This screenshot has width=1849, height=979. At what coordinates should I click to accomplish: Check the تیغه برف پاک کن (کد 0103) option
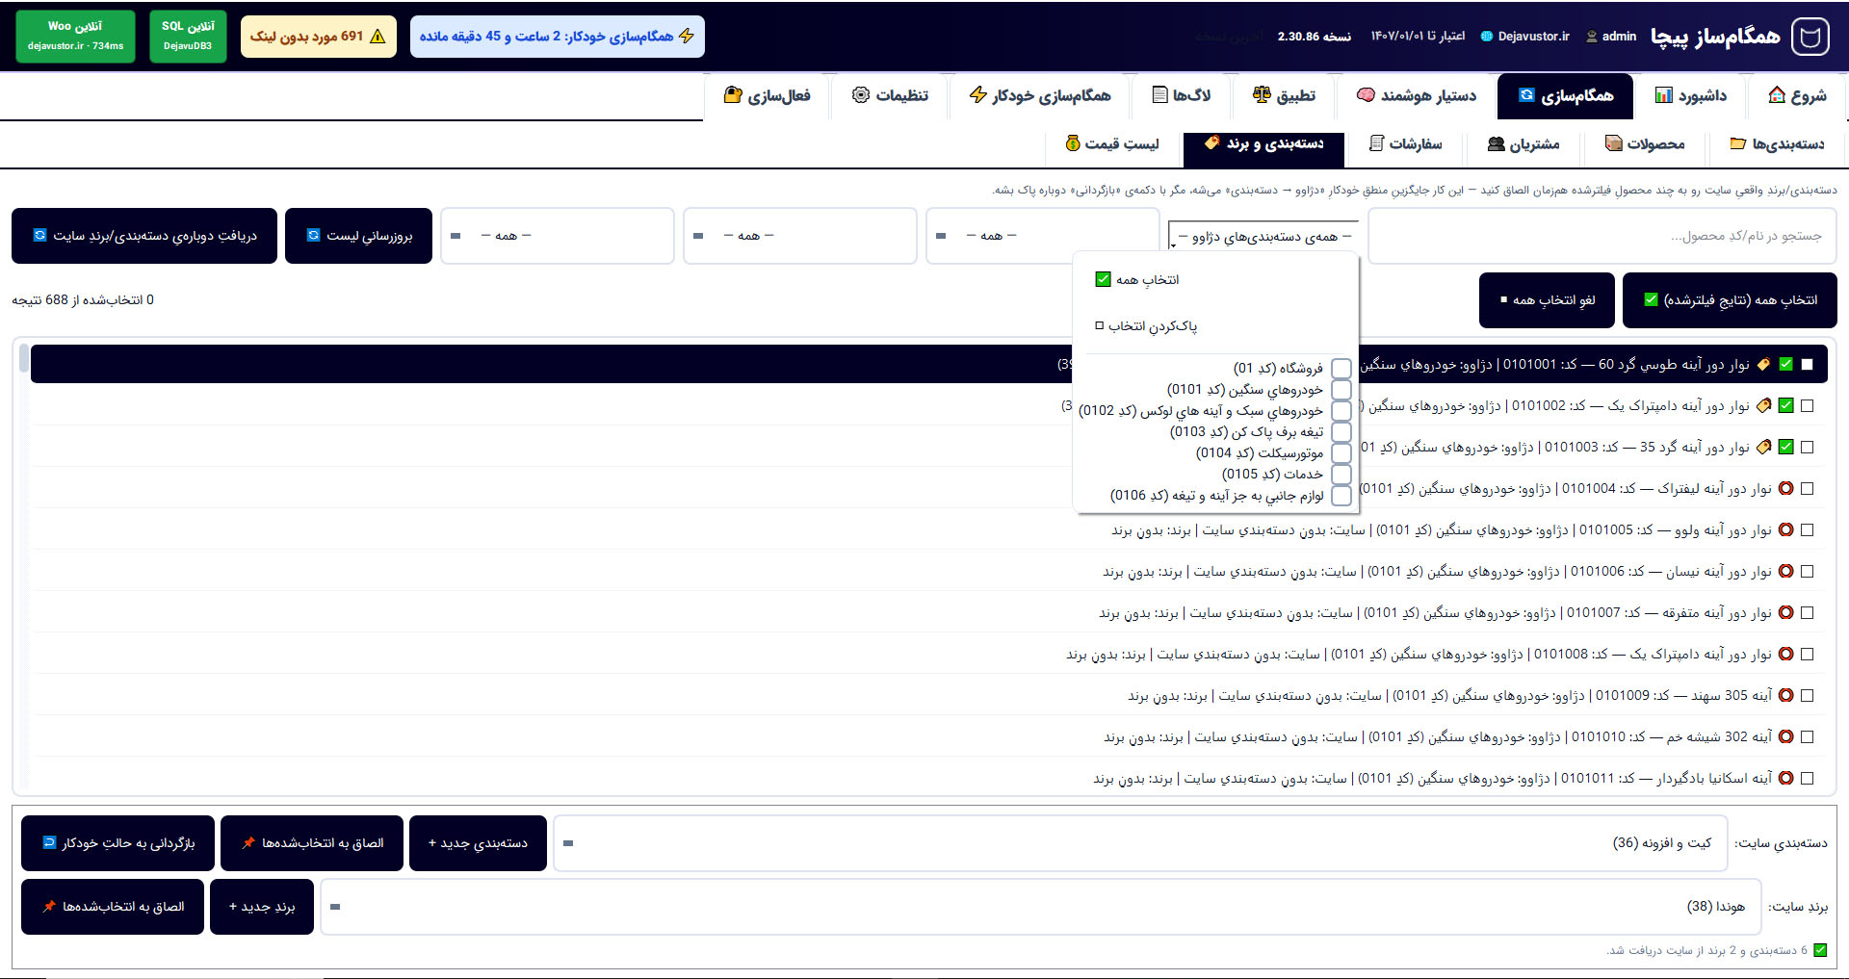pyautogui.click(x=1341, y=432)
